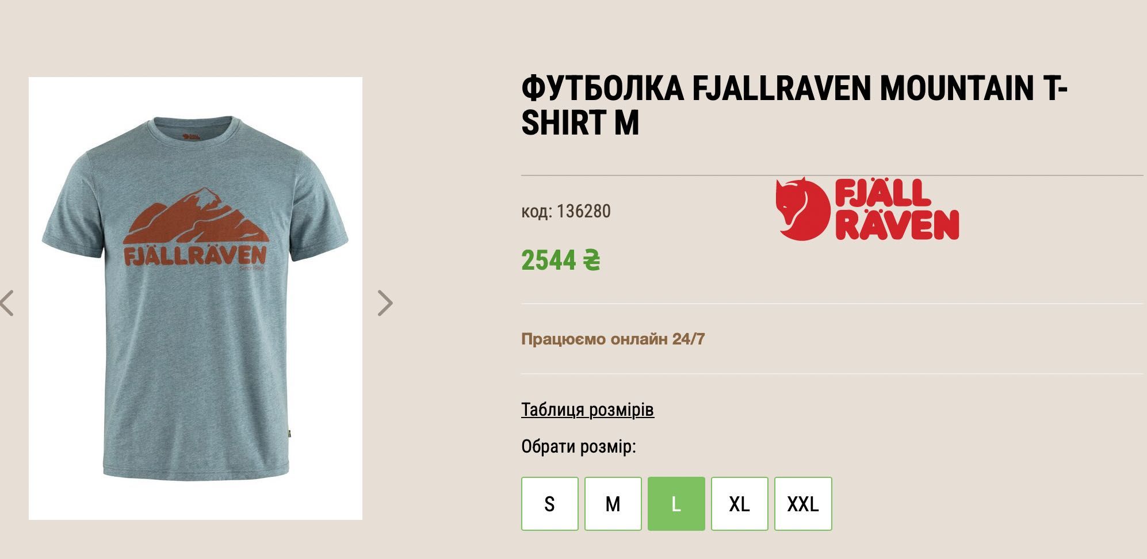Select size S

click(550, 504)
